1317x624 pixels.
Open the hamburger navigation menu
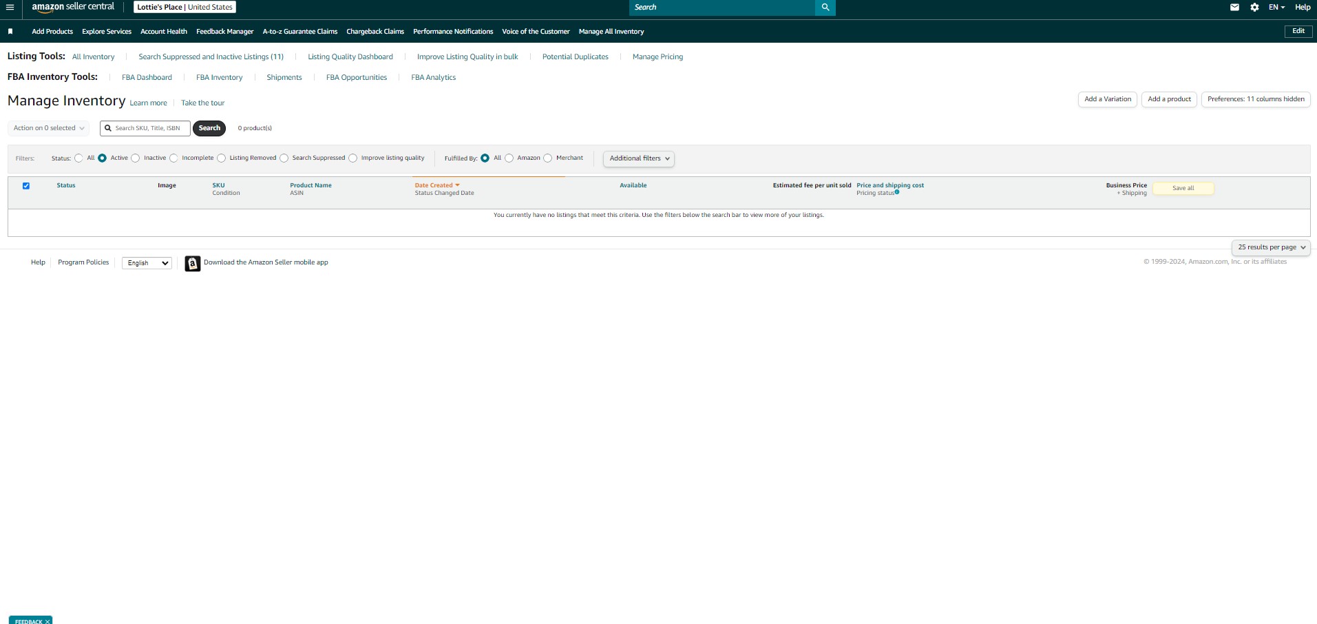(x=10, y=8)
